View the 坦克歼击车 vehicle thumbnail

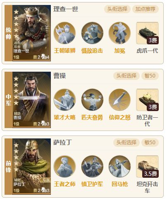tap(147, 167)
